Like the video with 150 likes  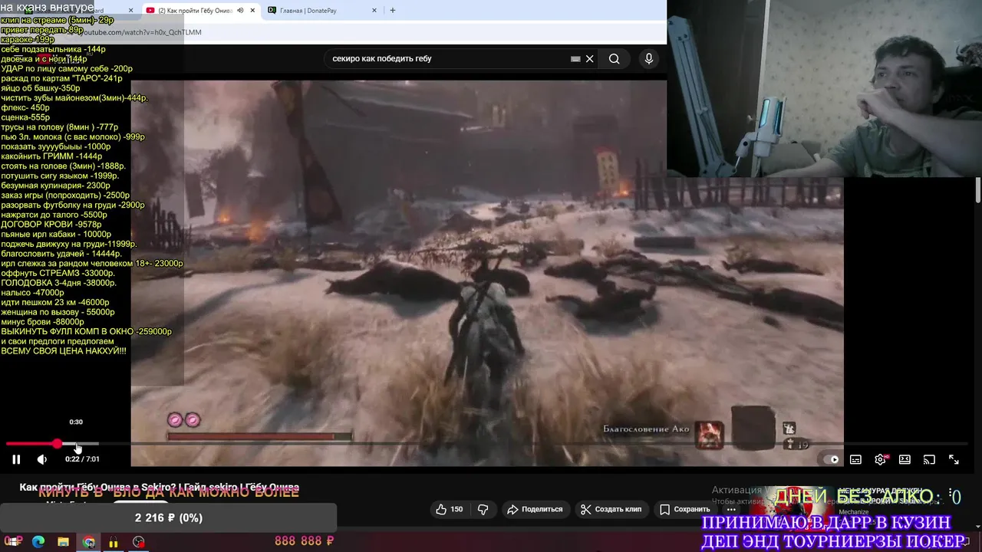coord(450,509)
